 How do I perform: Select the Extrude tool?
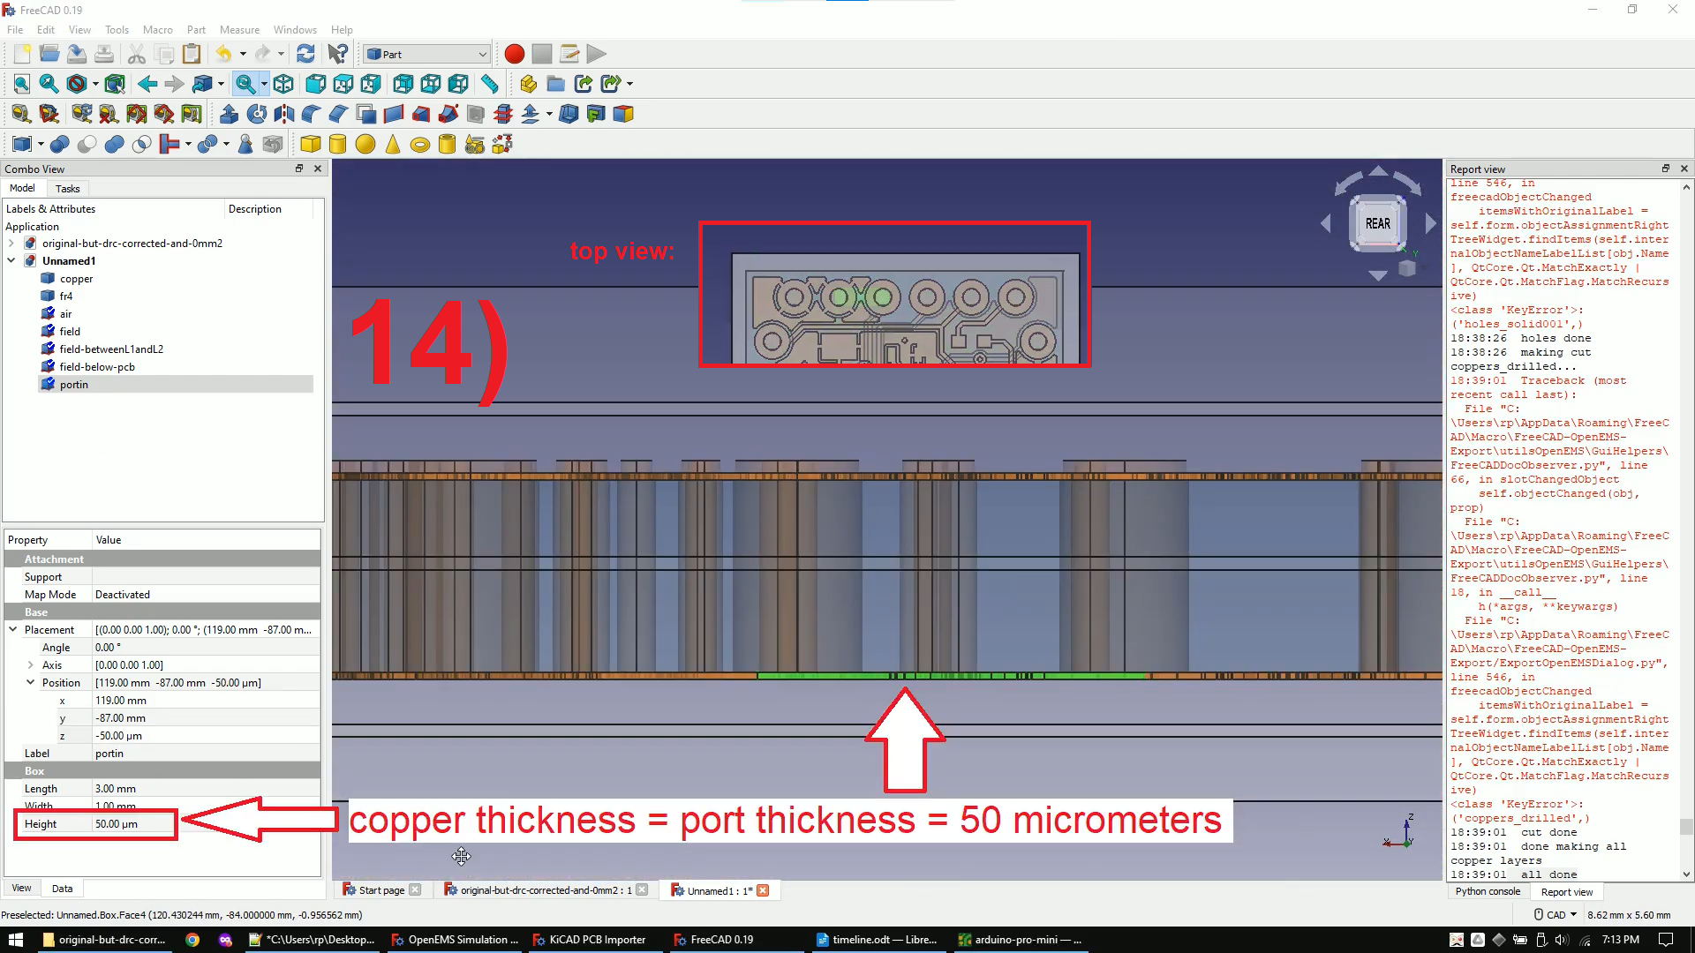point(229,114)
